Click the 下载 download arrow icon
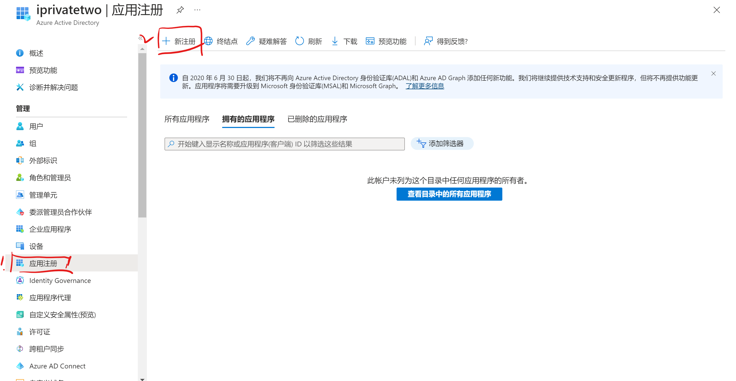The height and width of the screenshot is (381, 736). pos(335,41)
